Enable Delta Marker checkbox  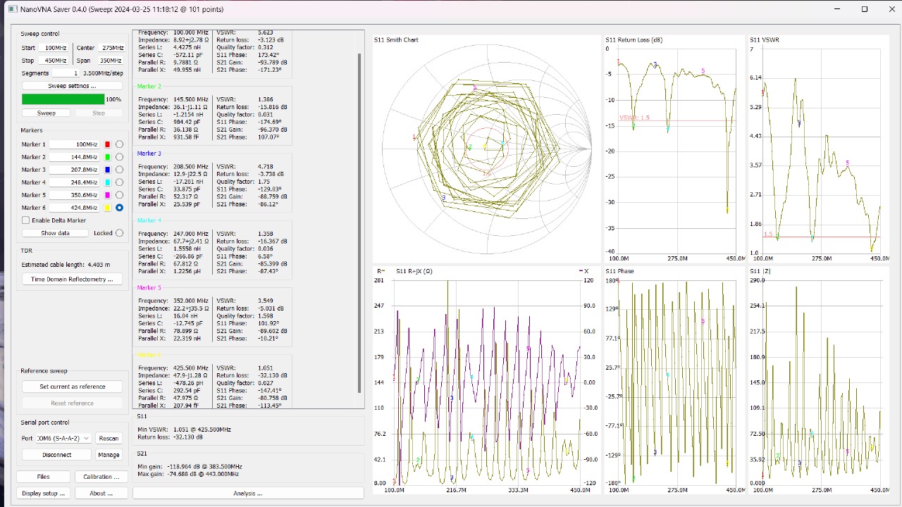(54, 220)
